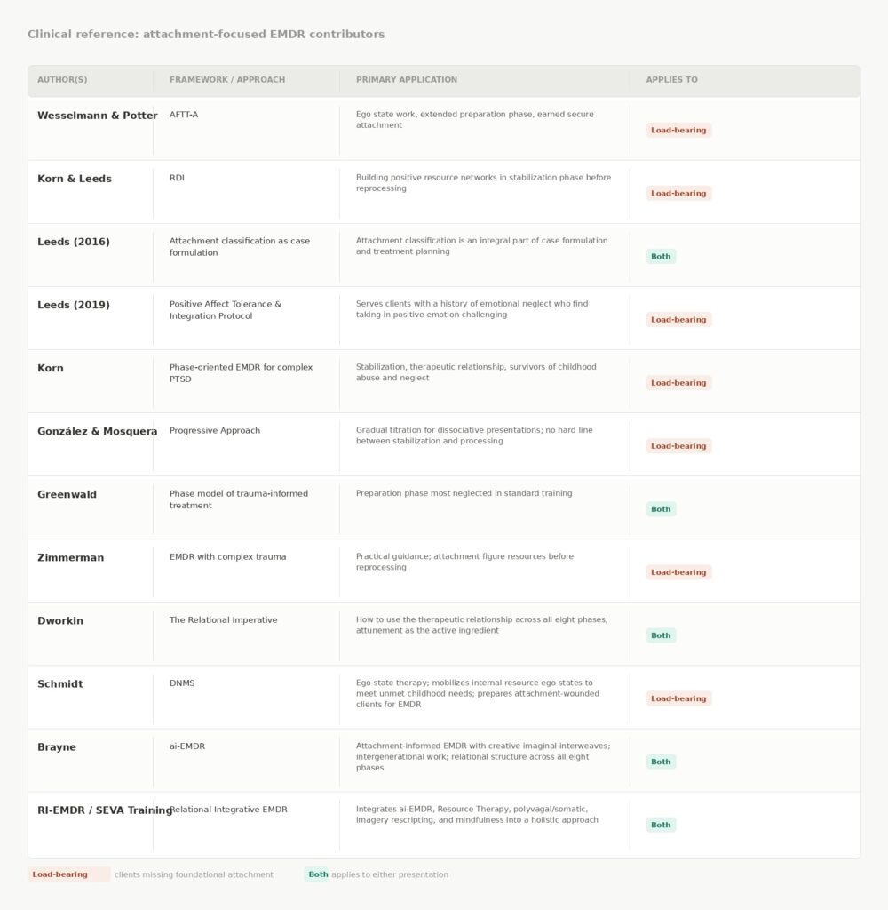The width and height of the screenshot is (888, 910).
Task: Open the Zimmerman author entry
Action: 70,558
